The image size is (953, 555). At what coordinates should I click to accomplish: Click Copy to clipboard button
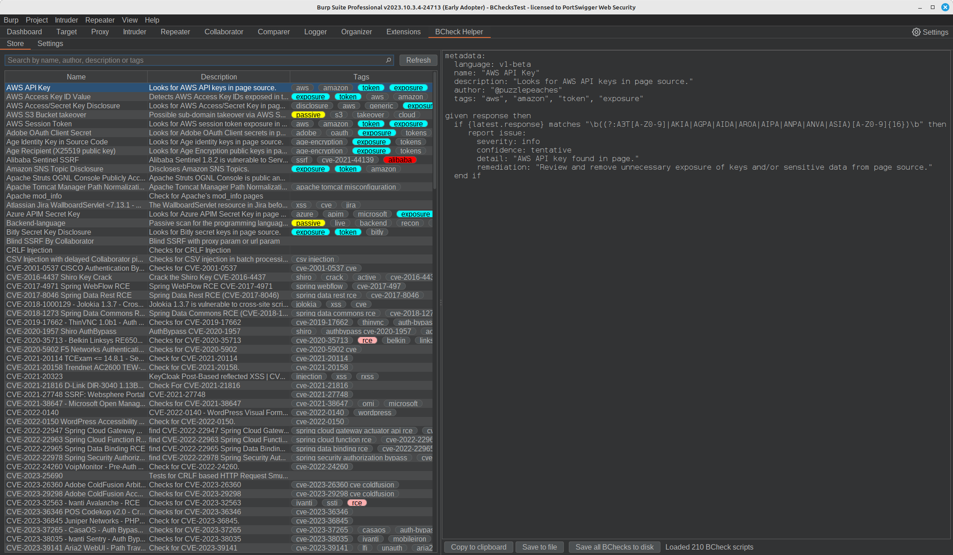coord(479,547)
